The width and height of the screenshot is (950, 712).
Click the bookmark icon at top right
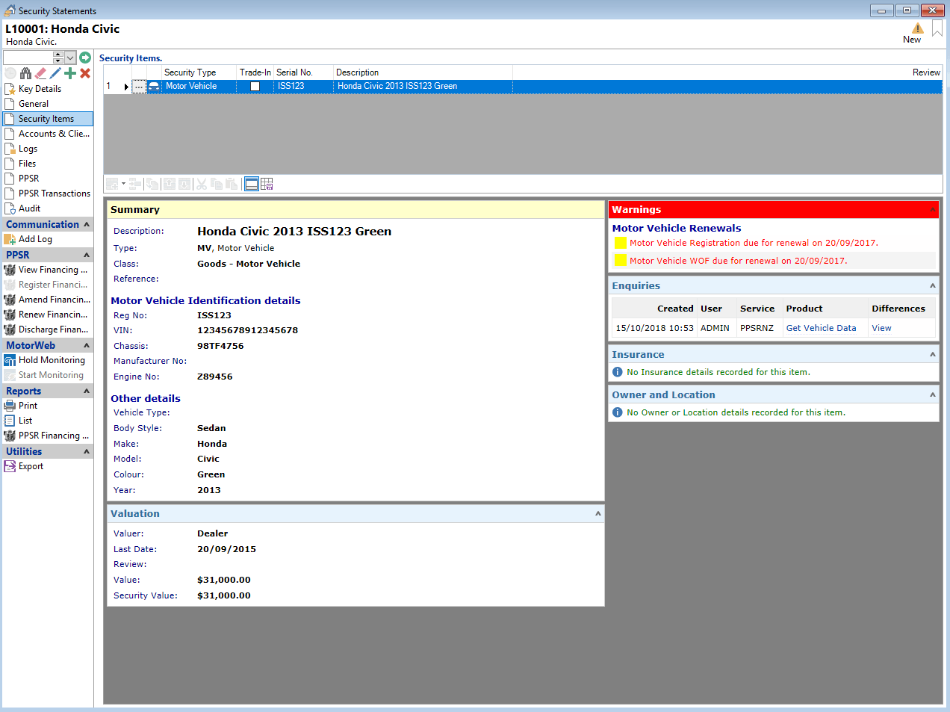(x=937, y=28)
